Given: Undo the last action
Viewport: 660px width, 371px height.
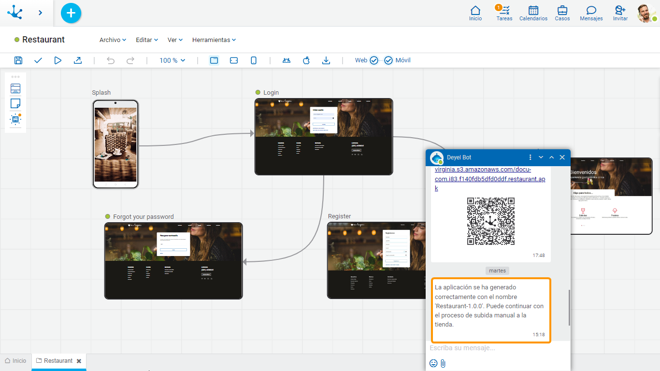Looking at the screenshot, I should 111,60.
